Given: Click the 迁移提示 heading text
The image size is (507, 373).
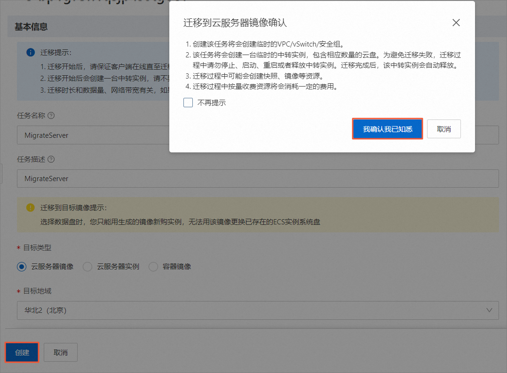Looking at the screenshot, I should point(55,52).
